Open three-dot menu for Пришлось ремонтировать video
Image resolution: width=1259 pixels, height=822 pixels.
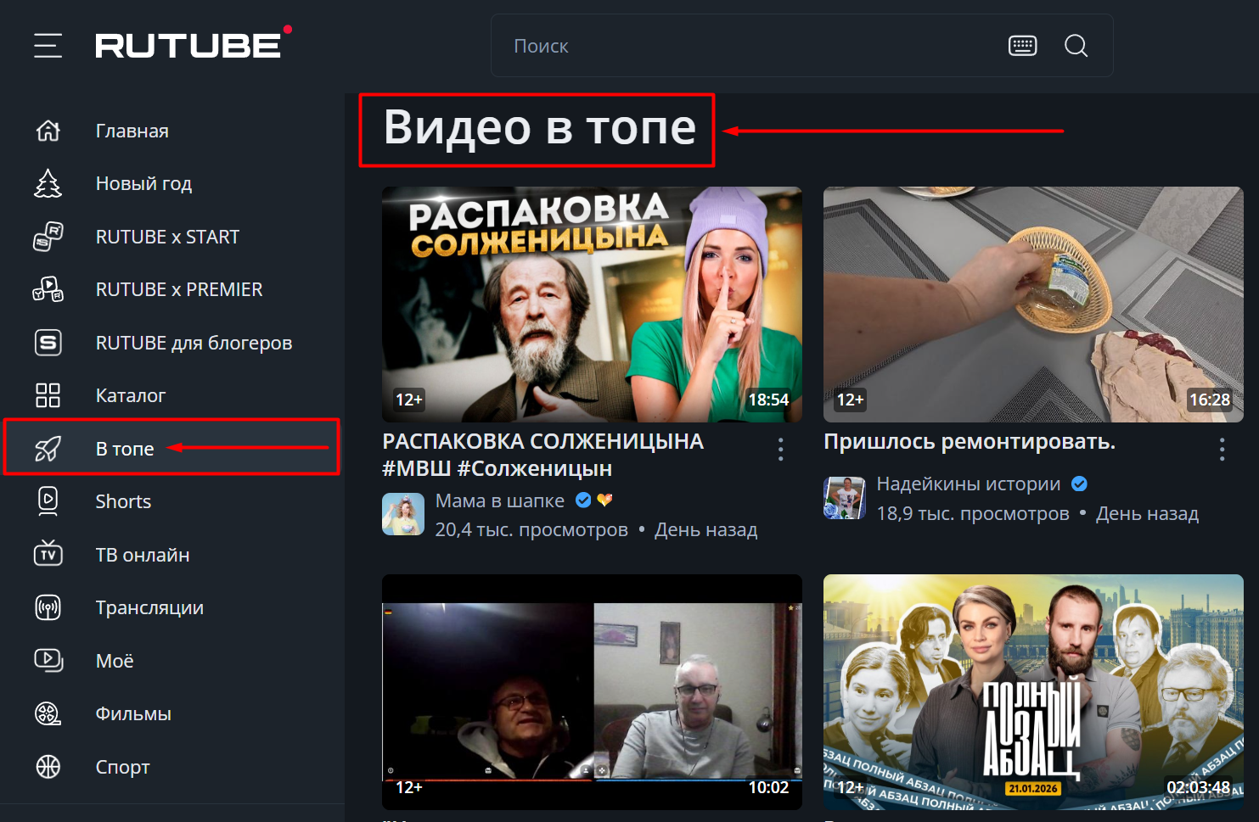(x=1222, y=450)
